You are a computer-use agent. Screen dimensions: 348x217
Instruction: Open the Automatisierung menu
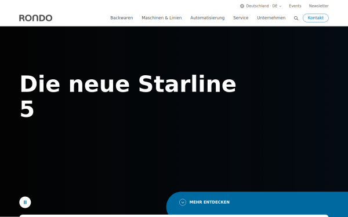pos(207,18)
